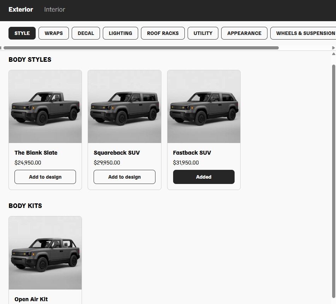336x304 pixels.
Task: Click the horizontal category scrollbar thumb
Action: tap(141, 48)
